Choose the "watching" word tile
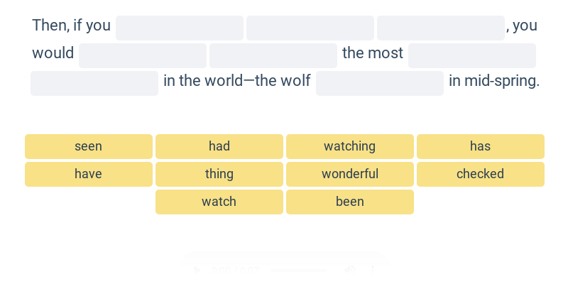Screen dimensions: 568x284 [350, 146]
